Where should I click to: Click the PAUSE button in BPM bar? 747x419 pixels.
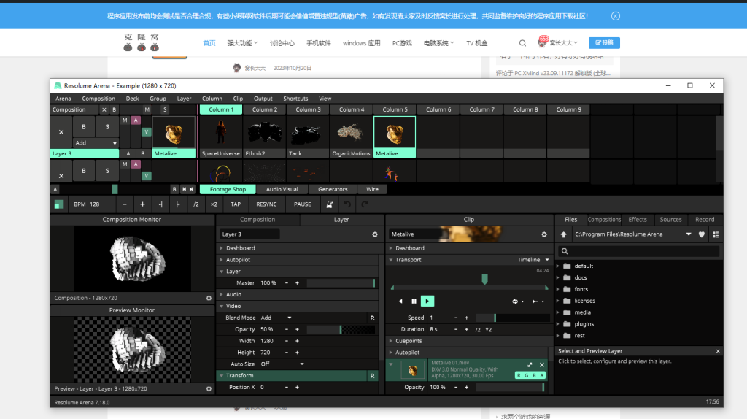(x=302, y=204)
